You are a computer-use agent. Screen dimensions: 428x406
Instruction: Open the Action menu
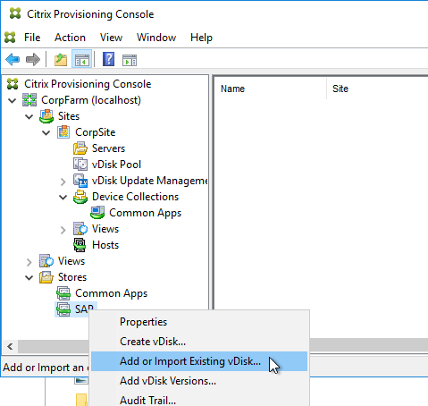point(70,38)
